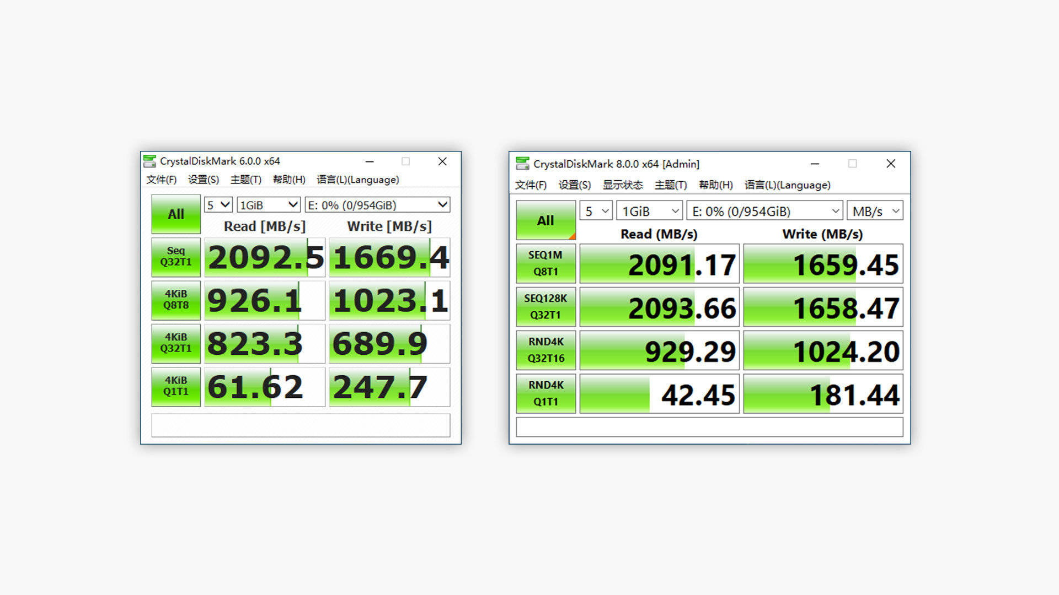Screen dimensions: 1059x595
Task: Start the SEQ1M Q8T1 benchmark
Action: 545,263
